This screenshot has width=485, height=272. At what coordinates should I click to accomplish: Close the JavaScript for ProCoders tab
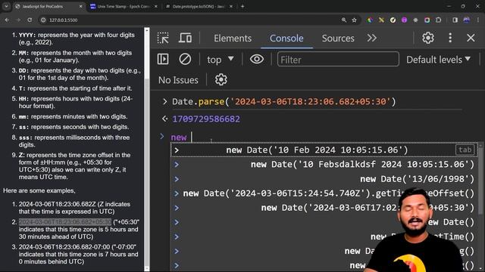[81, 7]
